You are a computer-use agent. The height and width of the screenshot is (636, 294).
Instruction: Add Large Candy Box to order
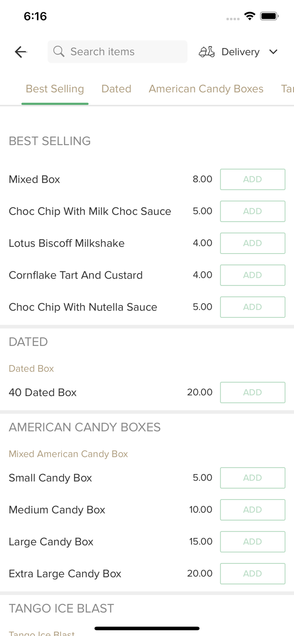(252, 542)
